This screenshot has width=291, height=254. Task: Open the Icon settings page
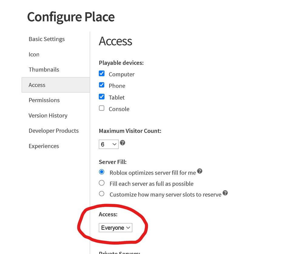click(34, 55)
